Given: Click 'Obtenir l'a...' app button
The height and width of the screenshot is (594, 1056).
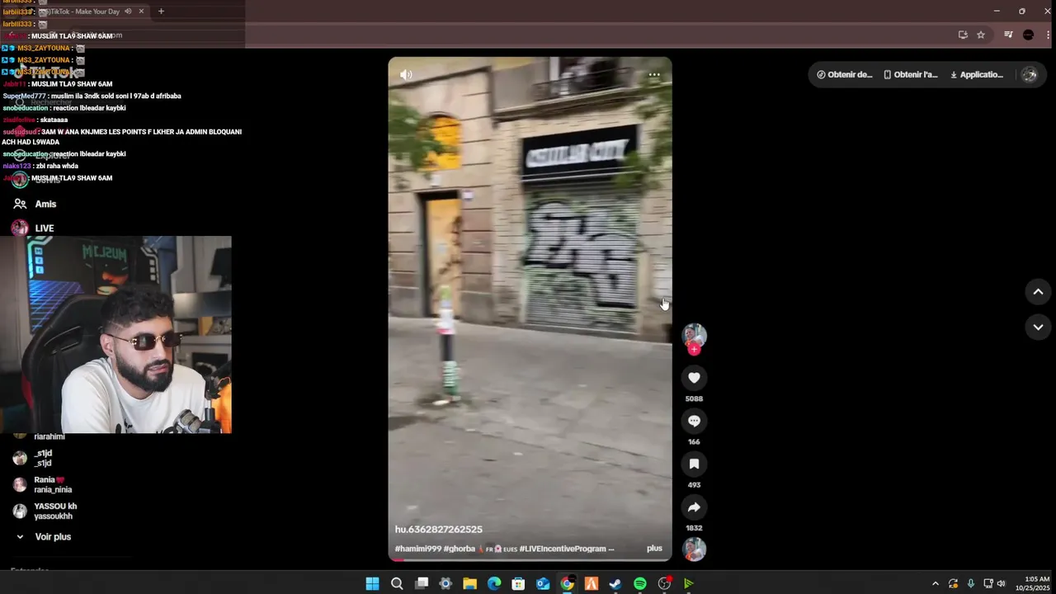Looking at the screenshot, I should pyautogui.click(x=910, y=74).
